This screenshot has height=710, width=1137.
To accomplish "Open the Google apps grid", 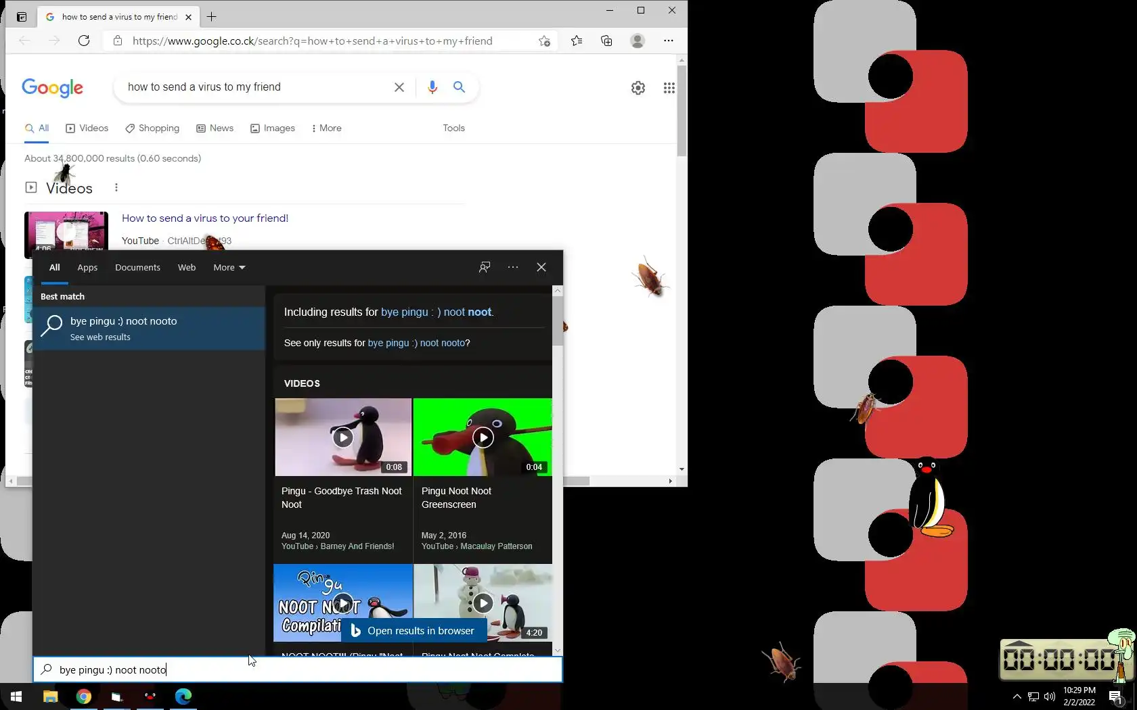I will tap(669, 88).
